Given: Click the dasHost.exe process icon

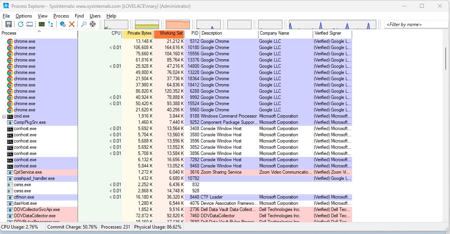Looking at the screenshot, I should (10, 204).
